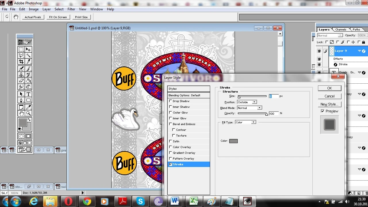Open the document status bar arrow menu
This screenshot has height=207, width=368.
pyautogui.click(x=83, y=193)
